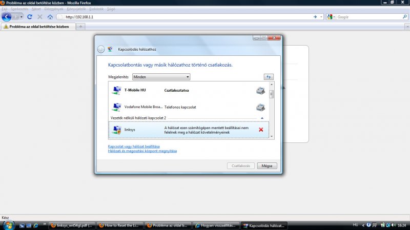Click the T-Mobile HU network computer icon
The height and width of the screenshot is (230, 410).
(117, 90)
